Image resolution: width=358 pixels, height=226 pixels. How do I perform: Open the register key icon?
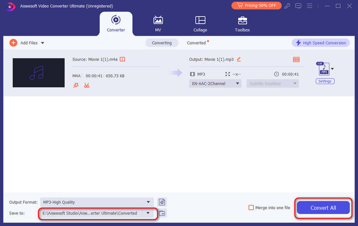[287, 6]
